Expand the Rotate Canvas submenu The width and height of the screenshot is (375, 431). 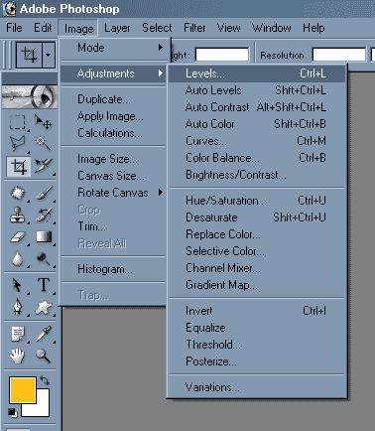tap(114, 193)
